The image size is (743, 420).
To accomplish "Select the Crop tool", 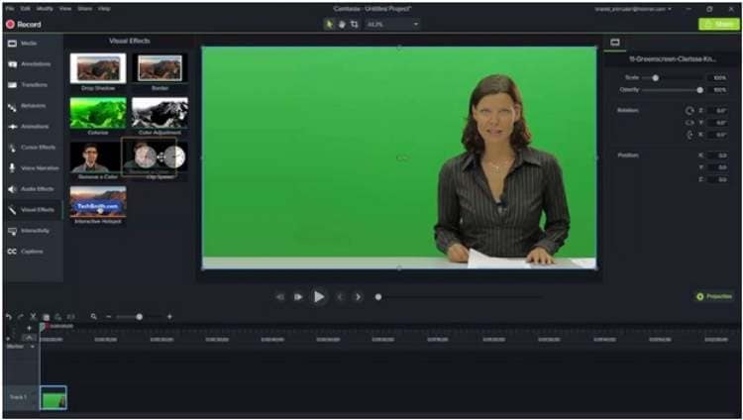I will 354,24.
